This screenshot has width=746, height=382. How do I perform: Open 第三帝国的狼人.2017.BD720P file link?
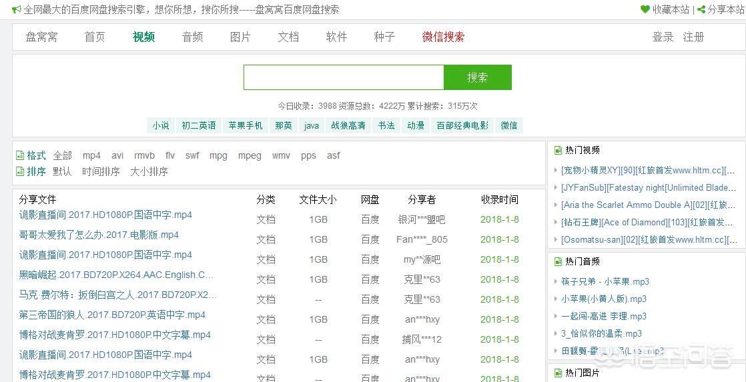click(x=112, y=315)
